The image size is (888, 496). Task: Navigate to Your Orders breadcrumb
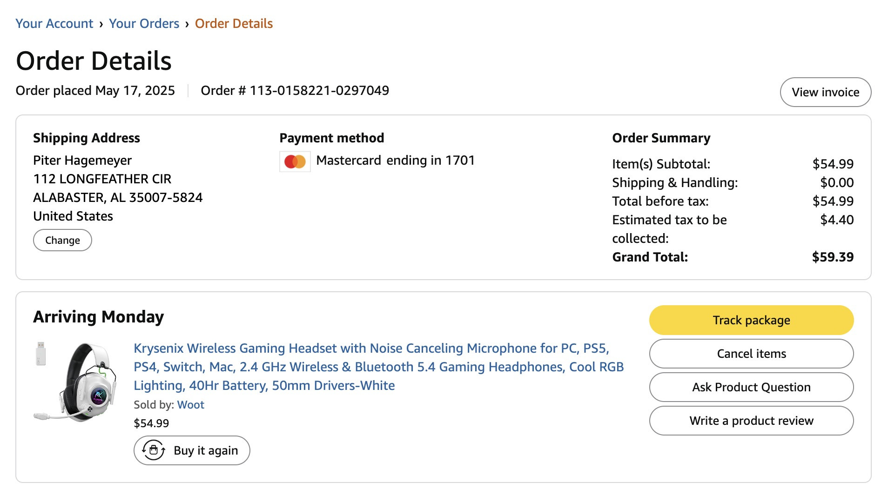pyautogui.click(x=144, y=23)
